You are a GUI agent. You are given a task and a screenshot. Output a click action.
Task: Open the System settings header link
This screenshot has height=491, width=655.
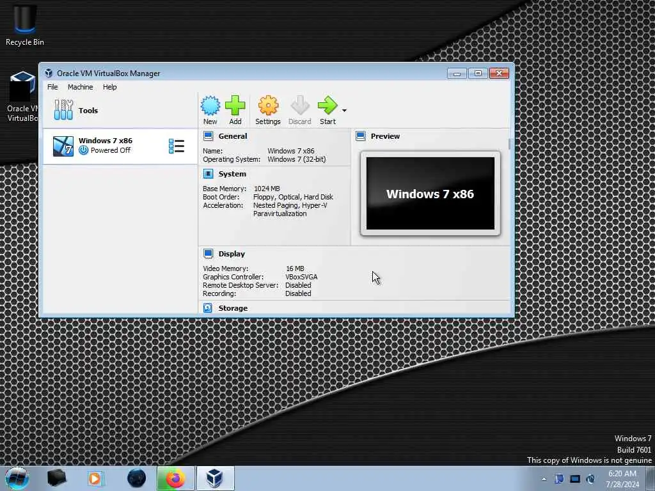click(x=232, y=174)
